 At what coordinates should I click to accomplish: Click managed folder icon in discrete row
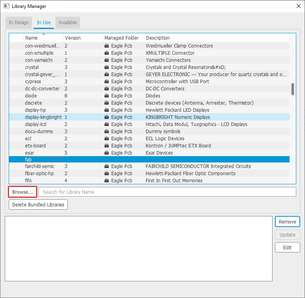[x=107, y=103]
